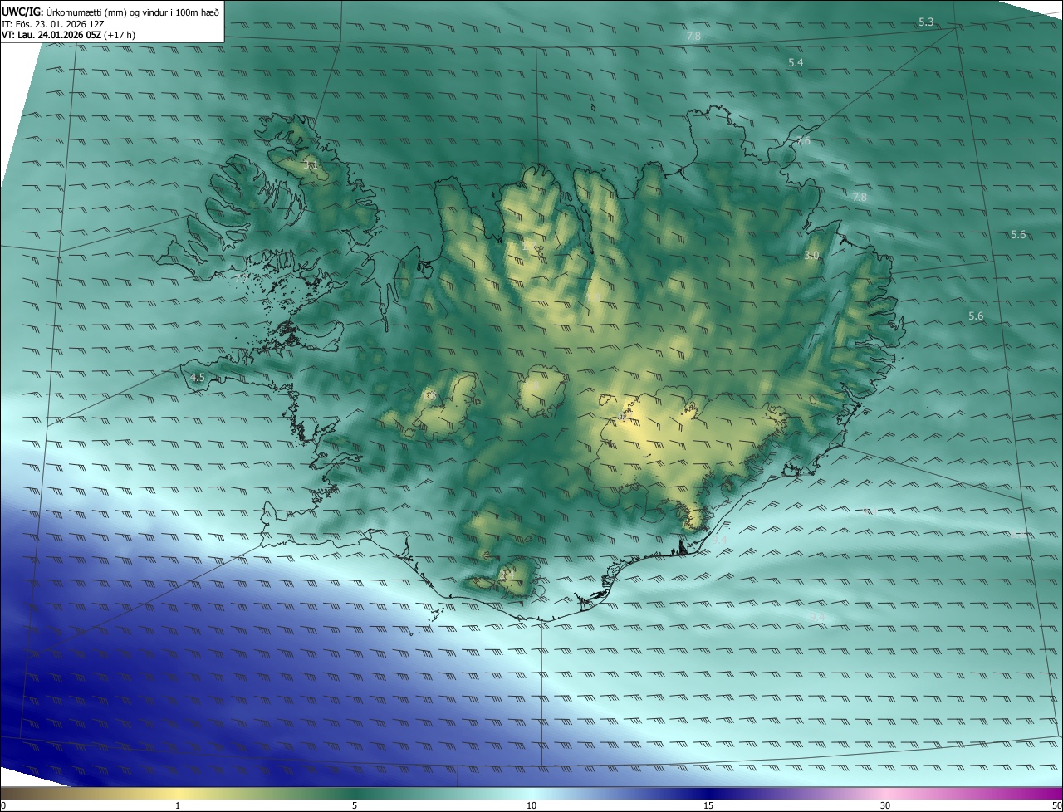Select the 5.4 value label on the map
Image resolution: width=1063 pixels, height=812 pixels.
(x=796, y=63)
